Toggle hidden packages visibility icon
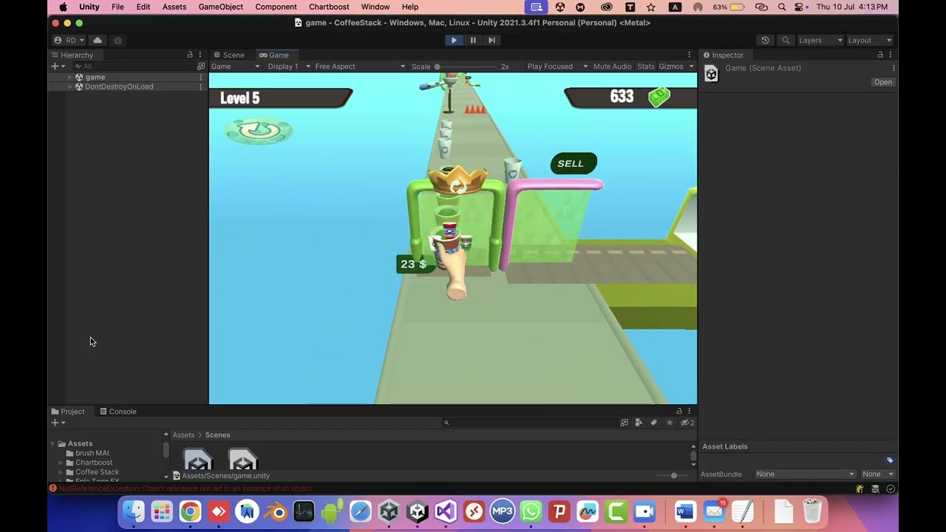Viewport: 946px width, 532px height. pyautogui.click(x=687, y=423)
